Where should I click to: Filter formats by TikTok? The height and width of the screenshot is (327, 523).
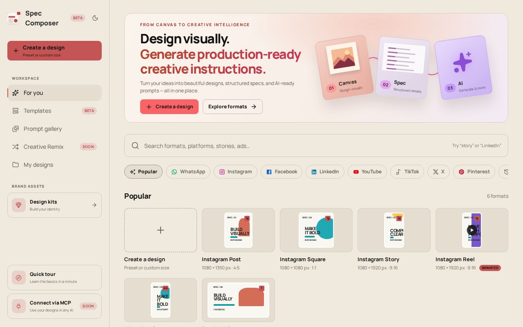click(407, 172)
